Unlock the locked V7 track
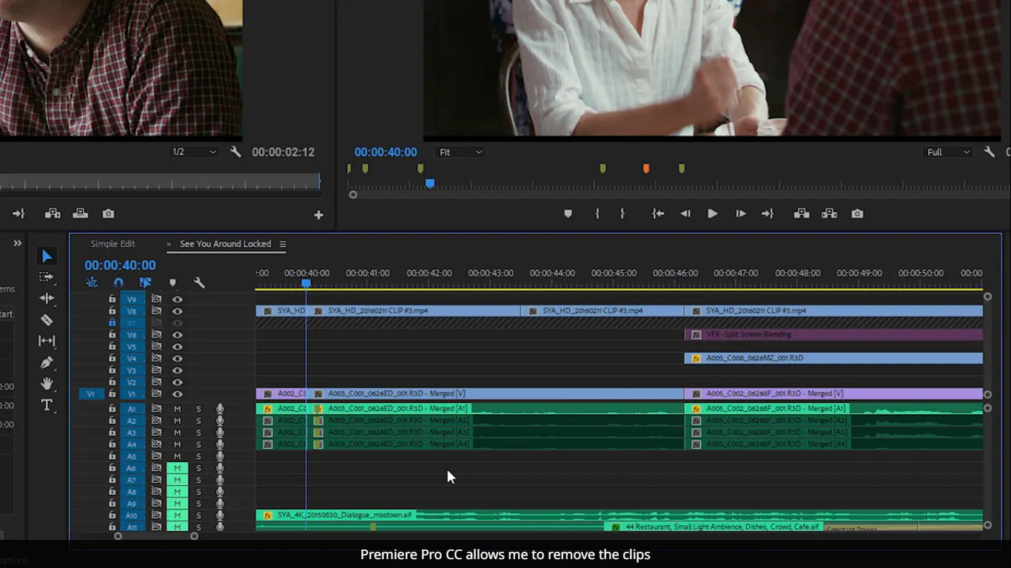The image size is (1011, 568). click(112, 323)
